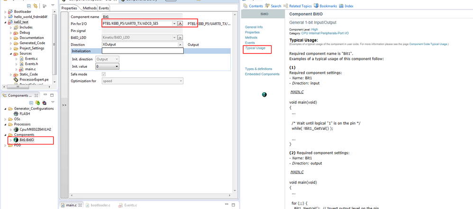Screen dimensions: 473x209
Task: Switch to main.c editor tab
Action: pyautogui.click(x=71, y=205)
